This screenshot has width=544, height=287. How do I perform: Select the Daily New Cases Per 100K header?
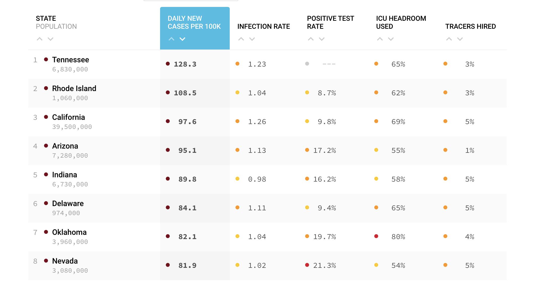(194, 22)
